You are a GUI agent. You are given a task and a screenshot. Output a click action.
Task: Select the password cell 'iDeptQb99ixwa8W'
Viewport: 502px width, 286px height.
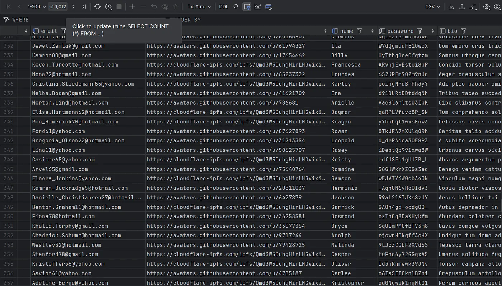click(407, 150)
